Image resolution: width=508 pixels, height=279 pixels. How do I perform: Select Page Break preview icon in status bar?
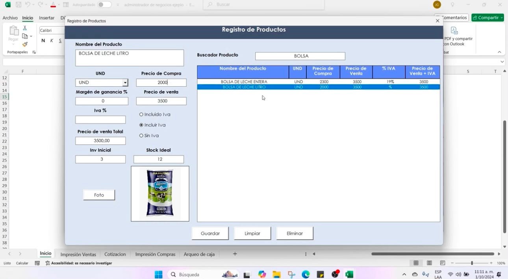pyautogui.click(x=443, y=263)
